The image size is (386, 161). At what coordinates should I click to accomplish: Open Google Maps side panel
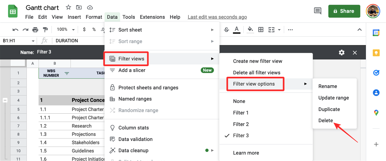pyautogui.click(x=376, y=113)
